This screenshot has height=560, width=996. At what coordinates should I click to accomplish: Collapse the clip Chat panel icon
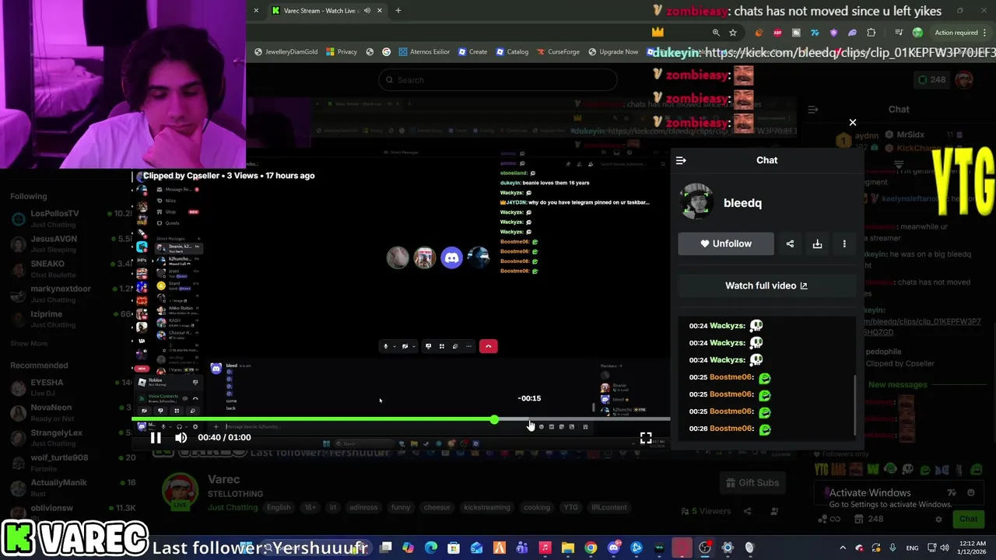click(681, 160)
